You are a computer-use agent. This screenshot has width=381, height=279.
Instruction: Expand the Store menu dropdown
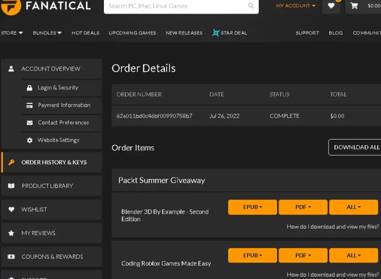12,33
